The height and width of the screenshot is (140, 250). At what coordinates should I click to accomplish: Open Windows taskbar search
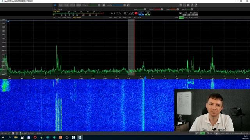[x=9, y=137]
